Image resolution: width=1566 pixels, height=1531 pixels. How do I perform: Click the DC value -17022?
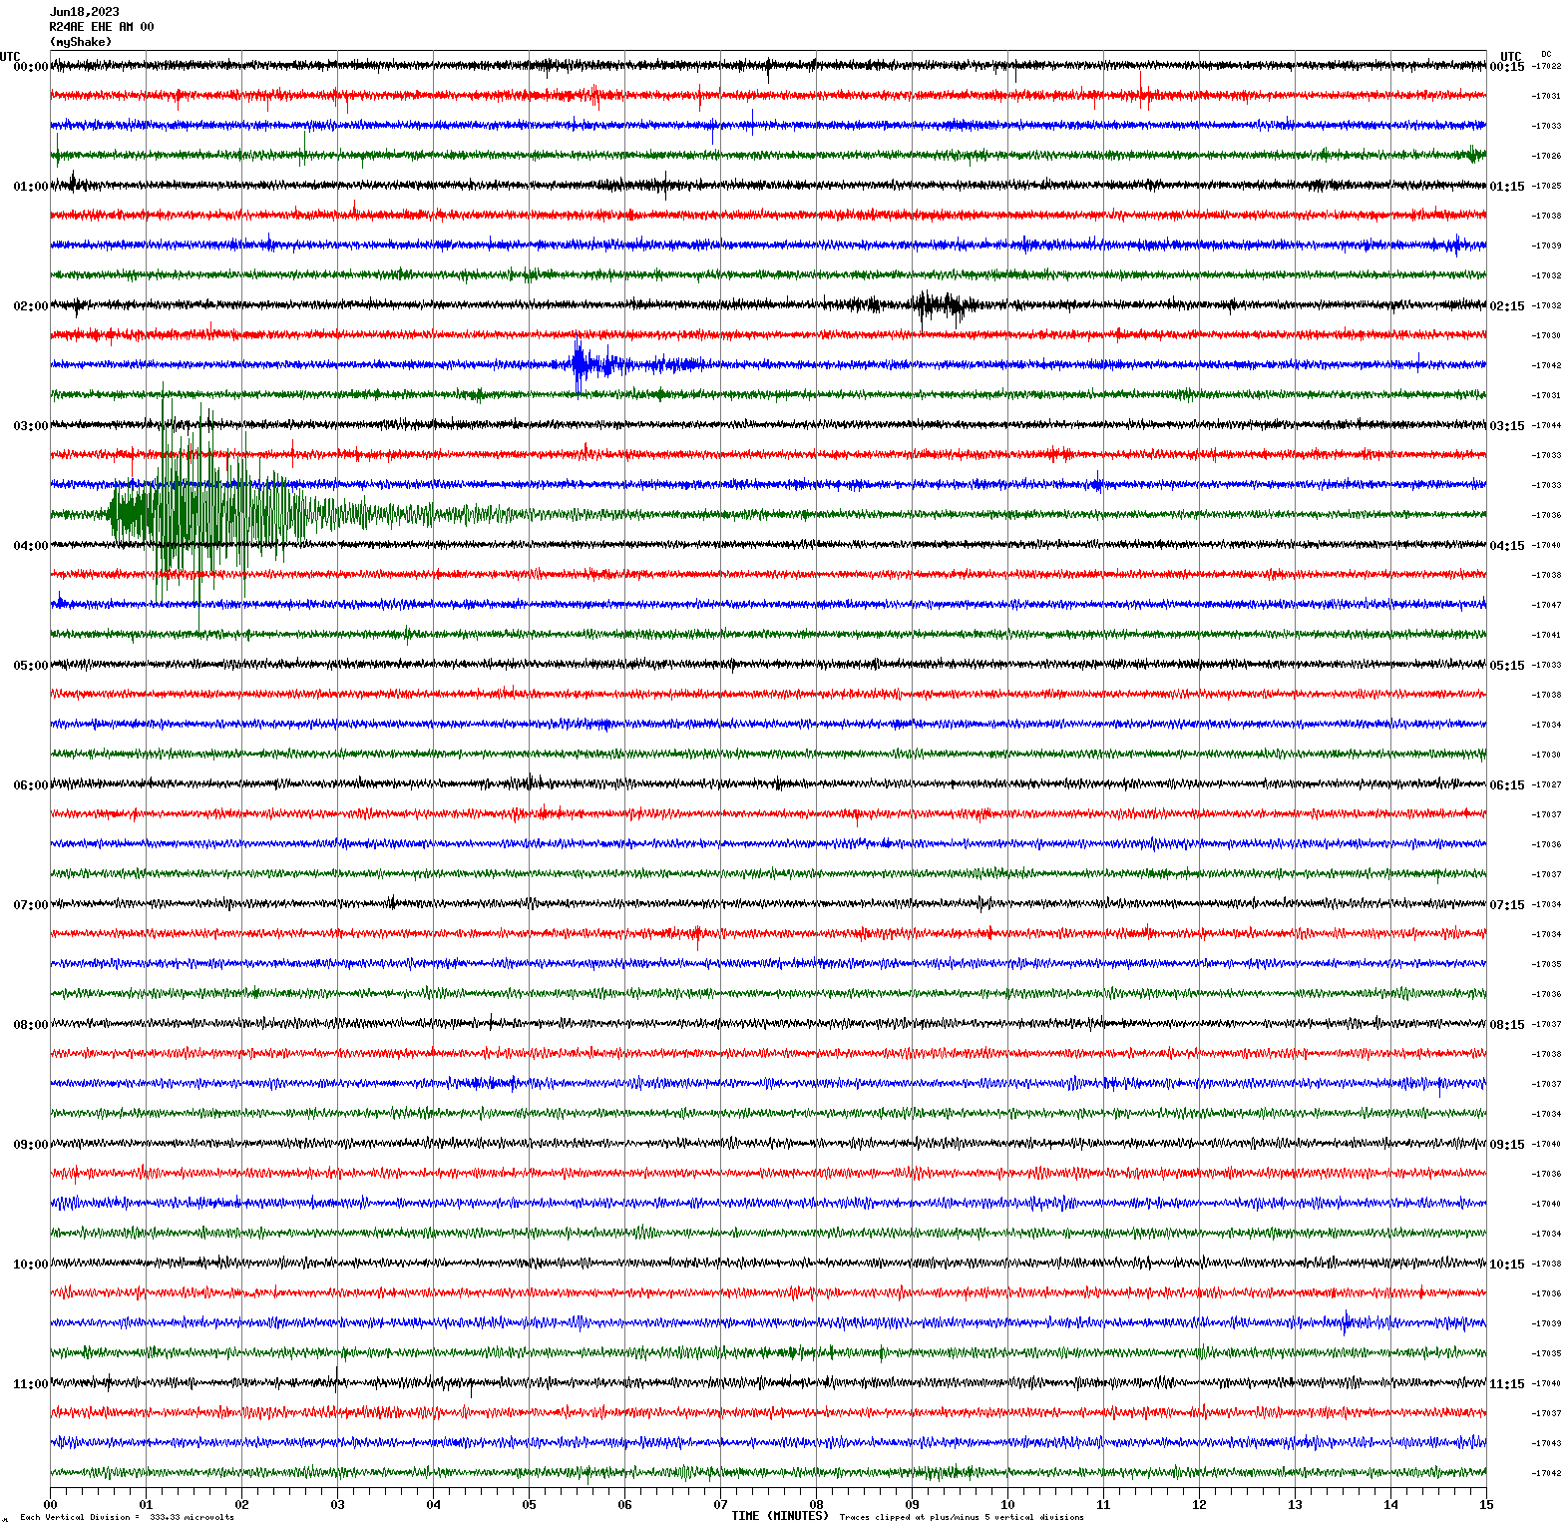pyautogui.click(x=1547, y=66)
